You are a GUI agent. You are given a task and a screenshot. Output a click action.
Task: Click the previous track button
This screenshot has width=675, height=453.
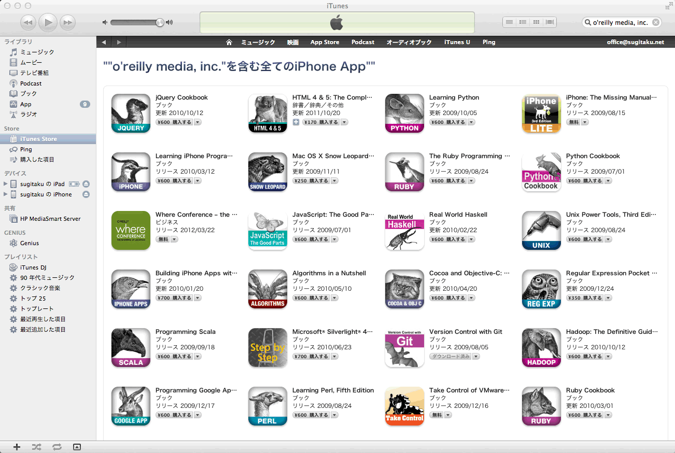pyautogui.click(x=29, y=22)
